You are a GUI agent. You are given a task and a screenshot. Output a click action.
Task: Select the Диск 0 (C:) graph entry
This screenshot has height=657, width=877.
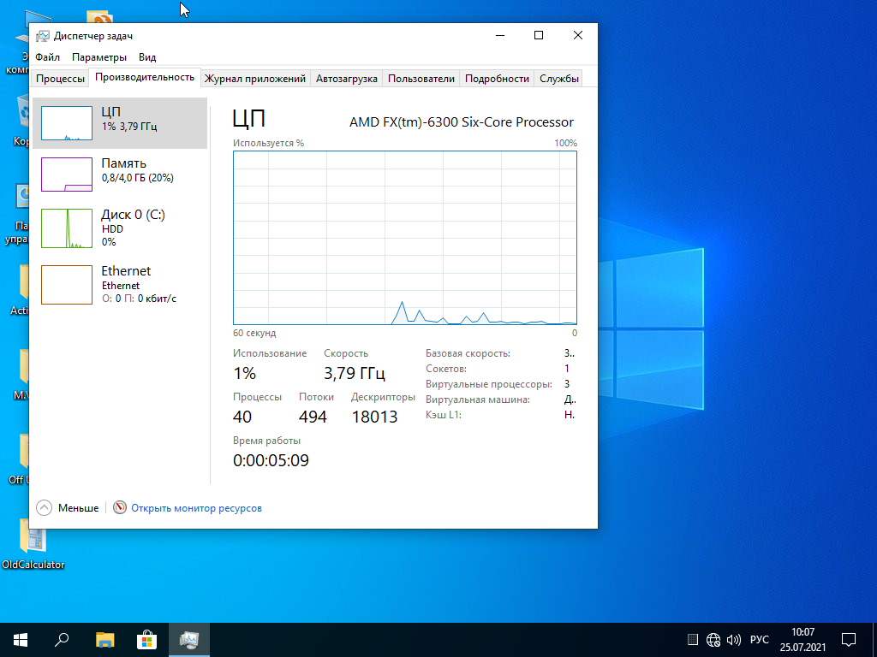point(120,228)
